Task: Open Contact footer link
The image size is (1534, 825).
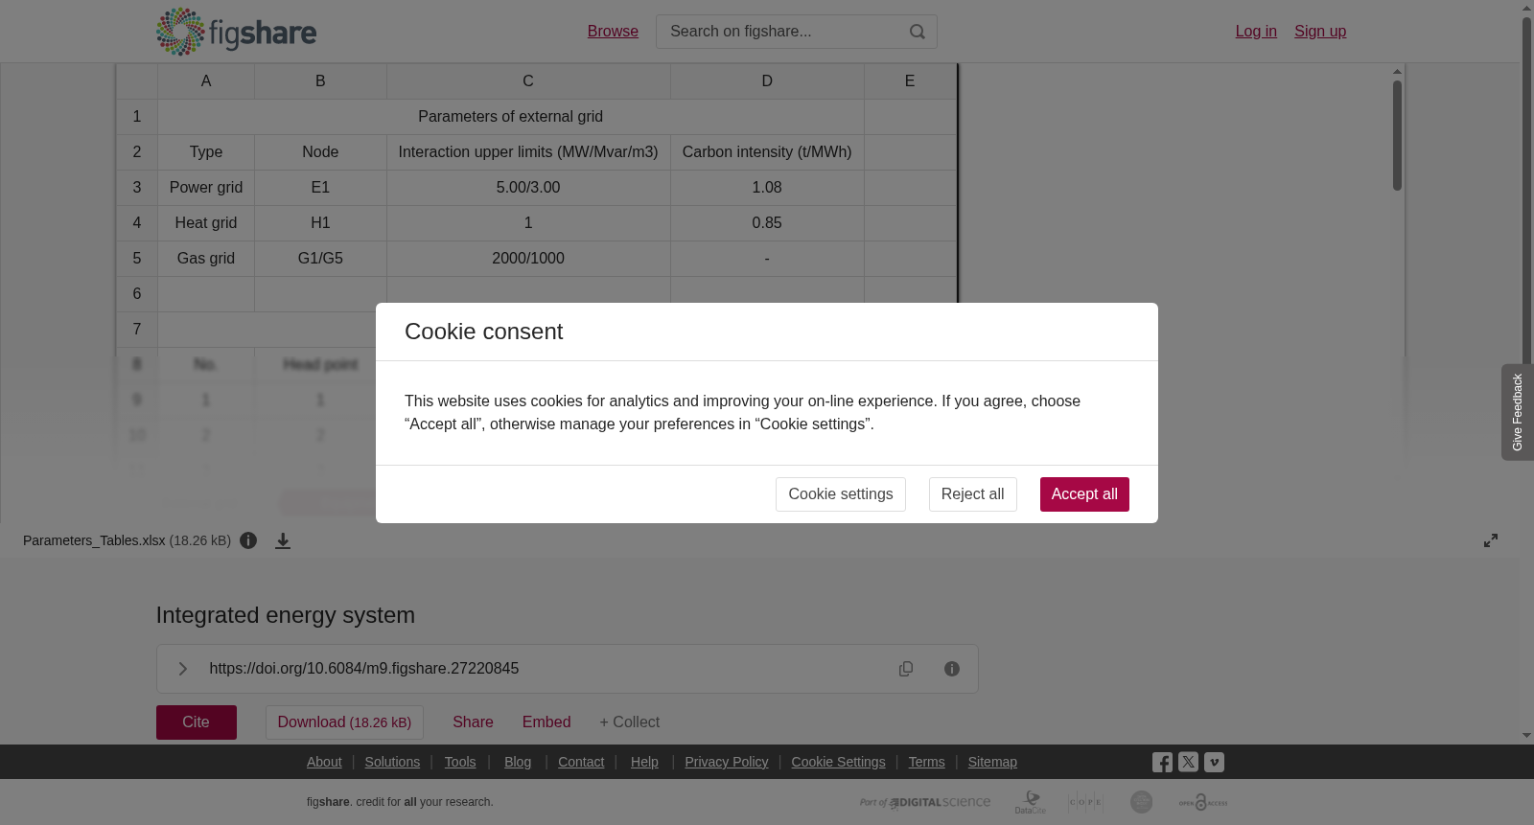Action: pos(581,762)
